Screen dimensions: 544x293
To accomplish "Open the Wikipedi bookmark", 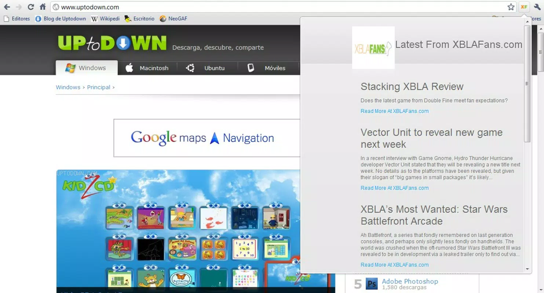I will [x=105, y=19].
